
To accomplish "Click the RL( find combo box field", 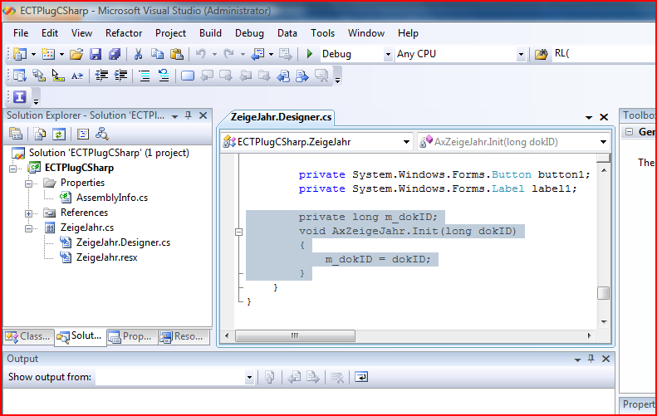I will (603, 54).
